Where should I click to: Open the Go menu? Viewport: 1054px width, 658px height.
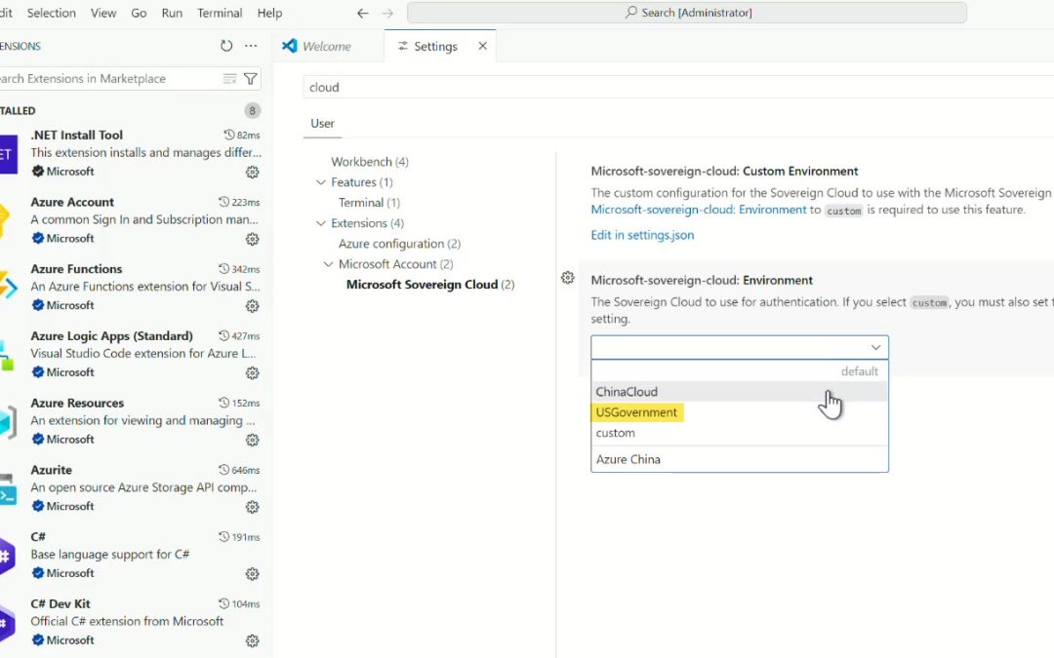pyautogui.click(x=139, y=13)
